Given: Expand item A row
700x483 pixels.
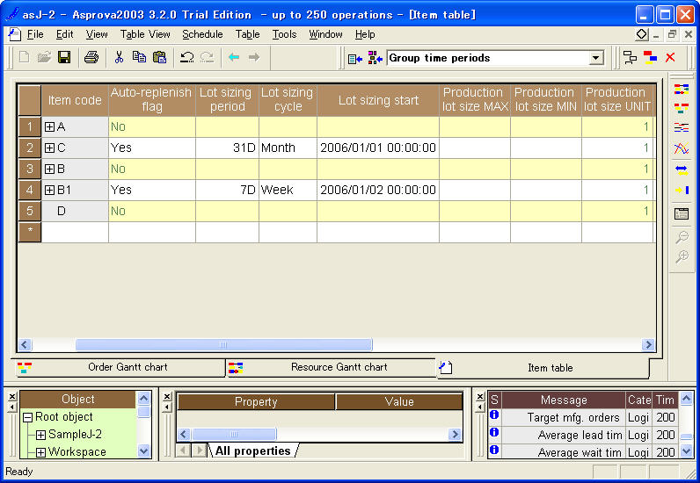Looking at the screenshot, I should tap(49, 127).
